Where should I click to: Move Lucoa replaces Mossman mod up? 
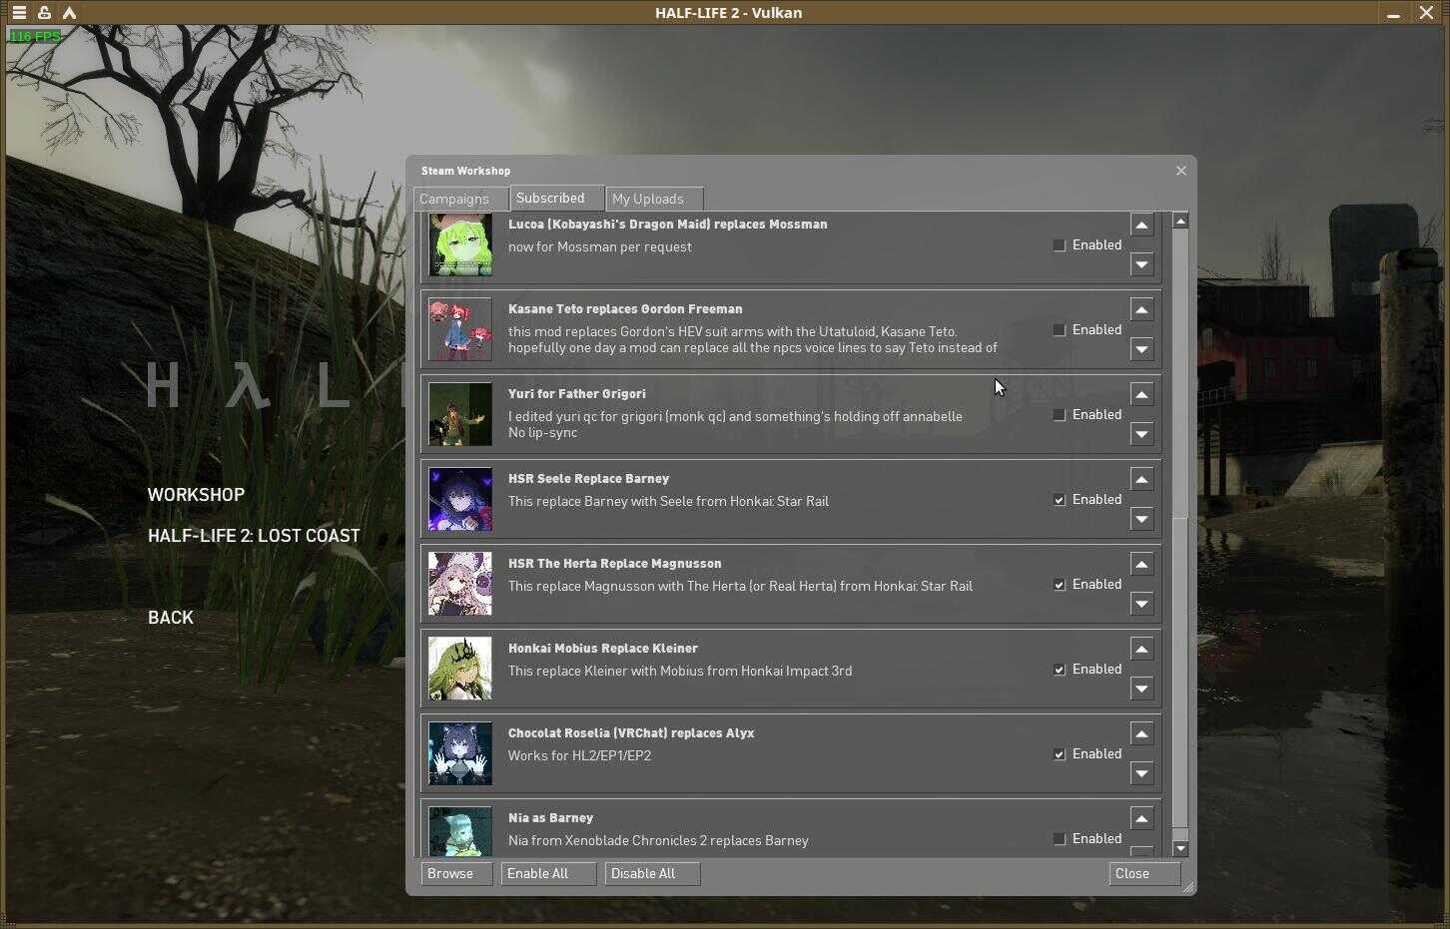tap(1141, 225)
